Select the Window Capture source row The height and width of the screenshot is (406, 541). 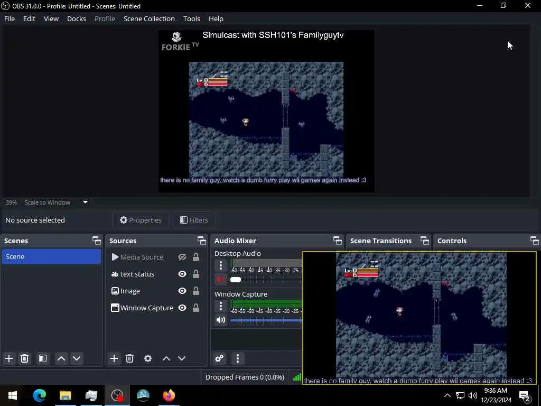[156, 308]
